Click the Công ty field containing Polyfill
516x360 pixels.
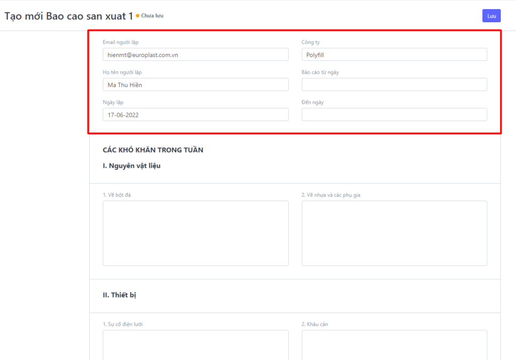[x=394, y=54]
